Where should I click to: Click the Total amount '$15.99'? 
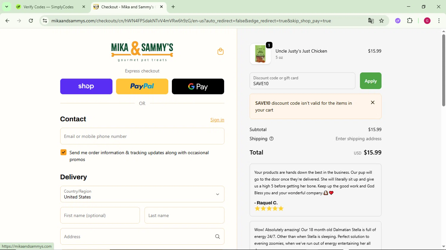pos(373,152)
